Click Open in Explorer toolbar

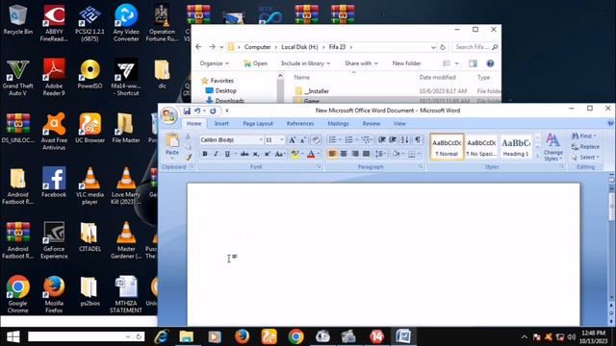coord(255,63)
